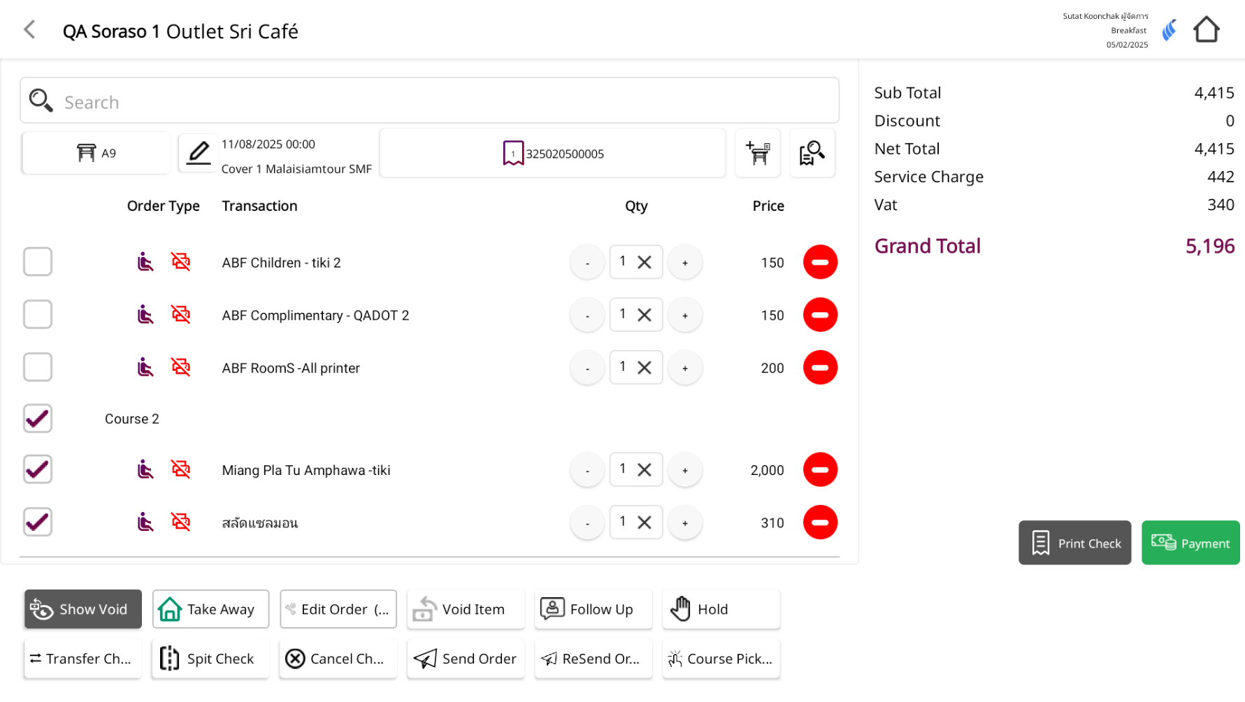Increase quantity of ABF RoomS -All printer
Viewport: 1245px width, 702px height.
[684, 368]
